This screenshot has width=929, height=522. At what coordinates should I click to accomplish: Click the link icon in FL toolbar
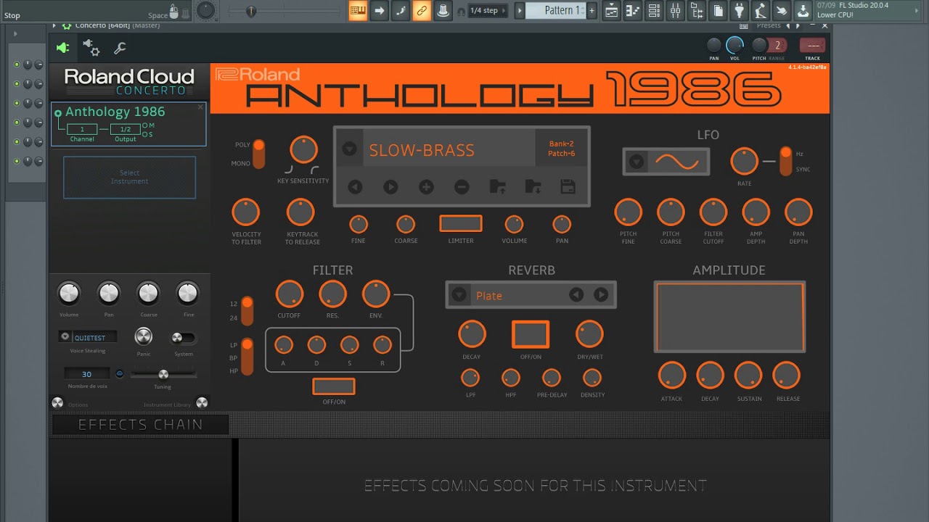[x=422, y=10]
